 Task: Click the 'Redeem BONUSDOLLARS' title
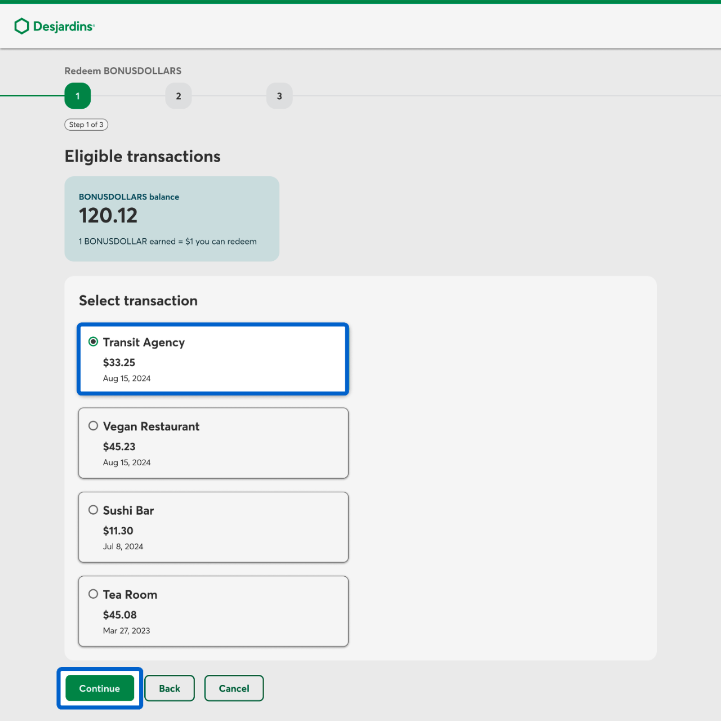coord(123,71)
